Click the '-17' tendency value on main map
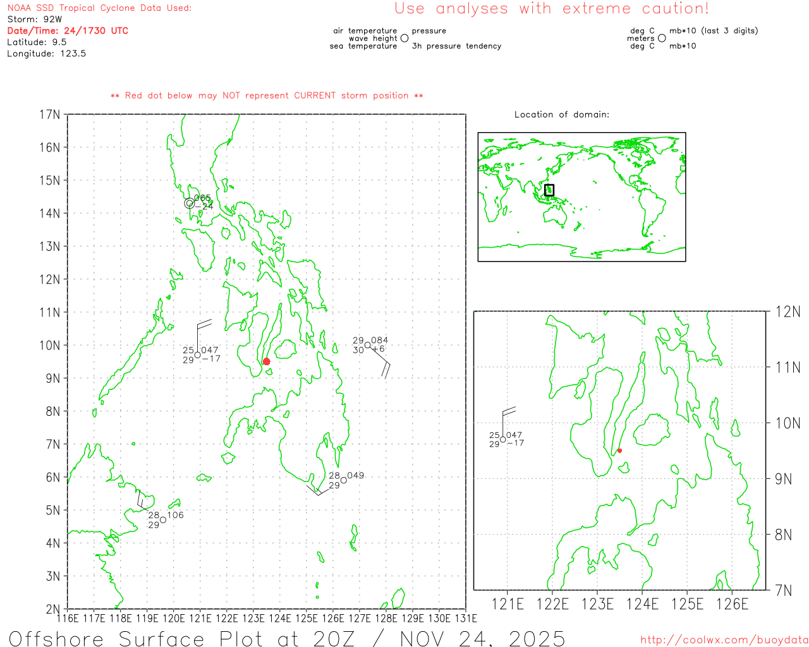809x647 pixels. pos(211,359)
